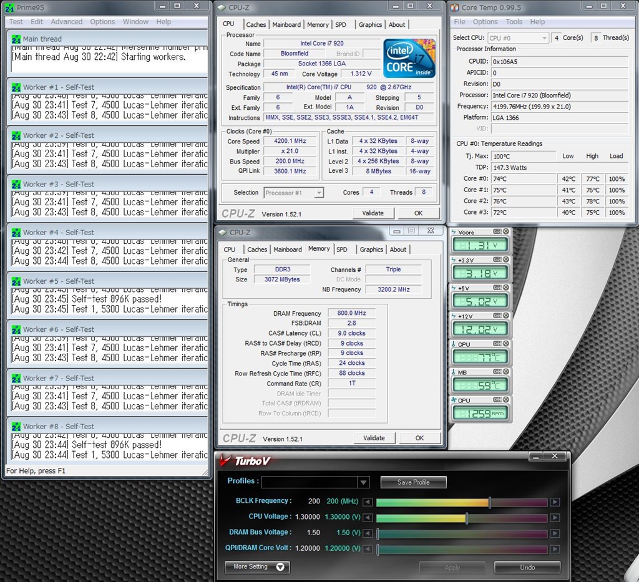This screenshot has height=582, width=639.
Task: Increase BCLK Frequency with the right arrow
Action: coord(555,502)
